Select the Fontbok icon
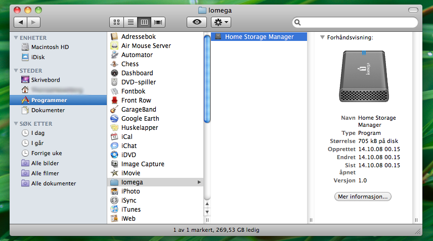 click(114, 91)
